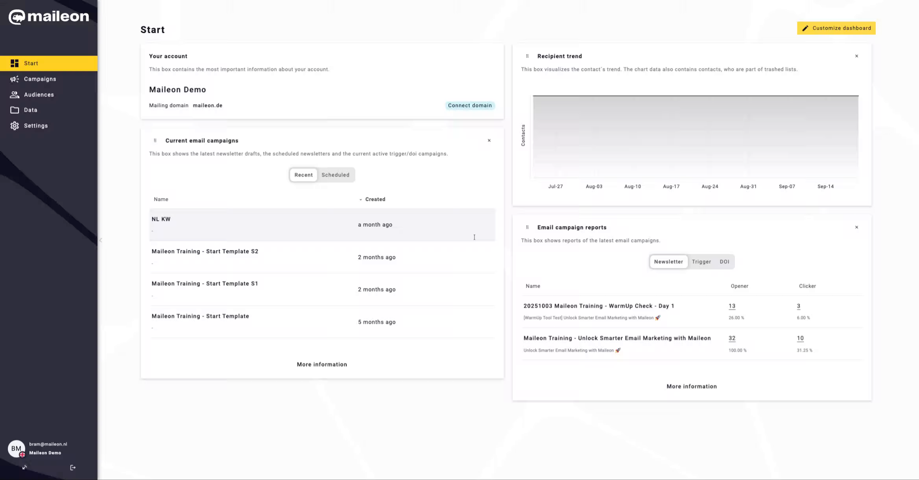
Task: Click the Data folder icon
Action: pyautogui.click(x=15, y=110)
